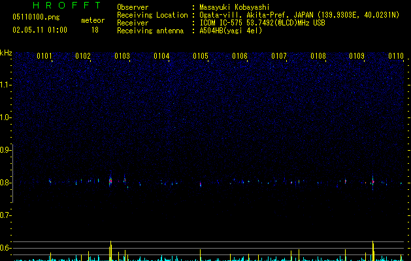The width and height of the screenshot is (411, 261).
Task: Select the file name 05110100.png
Action: point(36,17)
